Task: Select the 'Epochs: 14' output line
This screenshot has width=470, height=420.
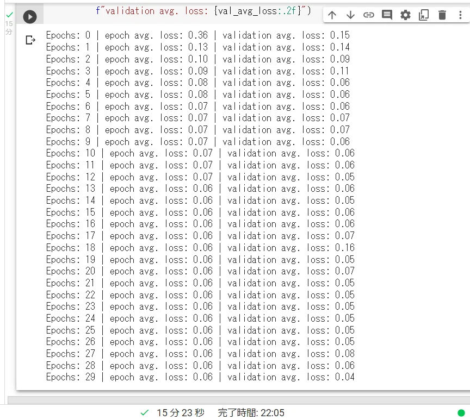Action: [200, 200]
